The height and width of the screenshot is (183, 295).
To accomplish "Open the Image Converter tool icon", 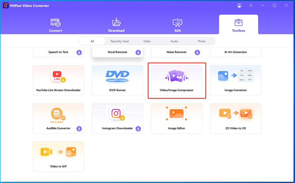I will tap(236, 75).
